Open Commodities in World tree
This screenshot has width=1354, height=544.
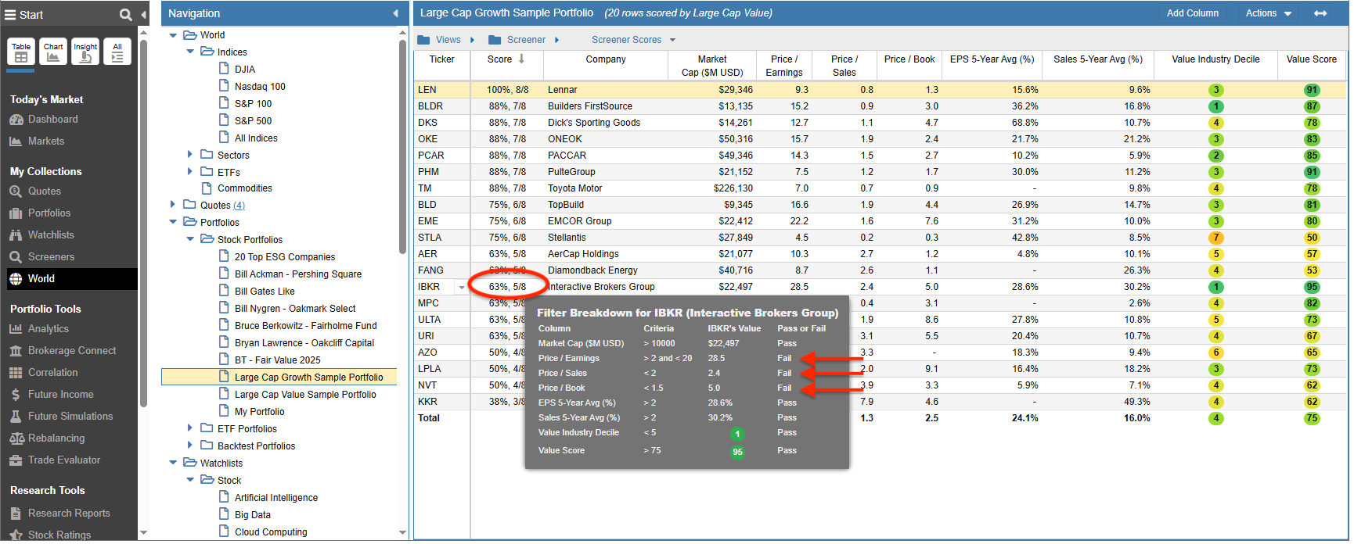coord(245,188)
